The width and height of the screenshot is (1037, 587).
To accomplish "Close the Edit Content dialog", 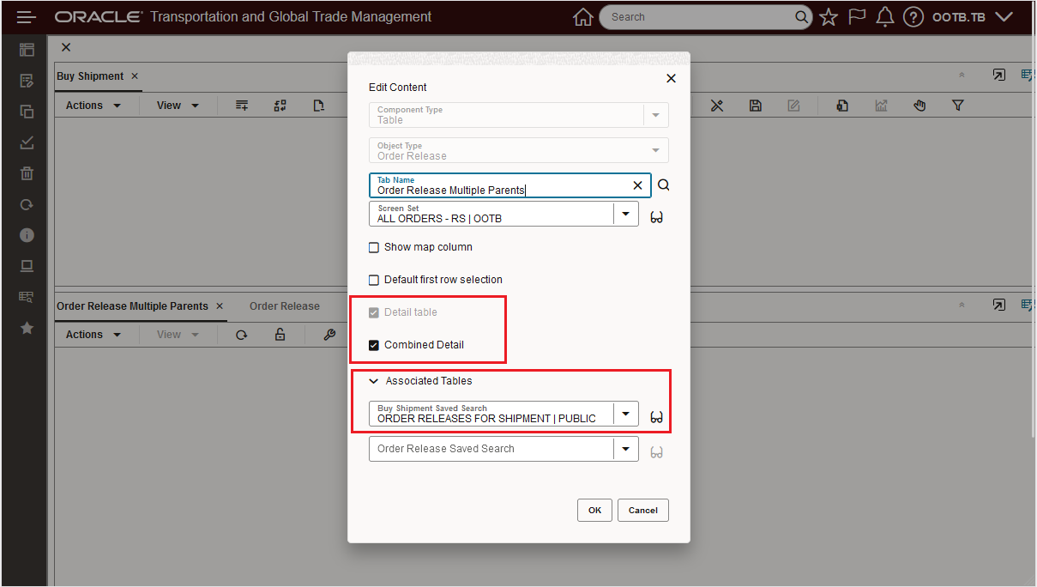I will pos(671,78).
